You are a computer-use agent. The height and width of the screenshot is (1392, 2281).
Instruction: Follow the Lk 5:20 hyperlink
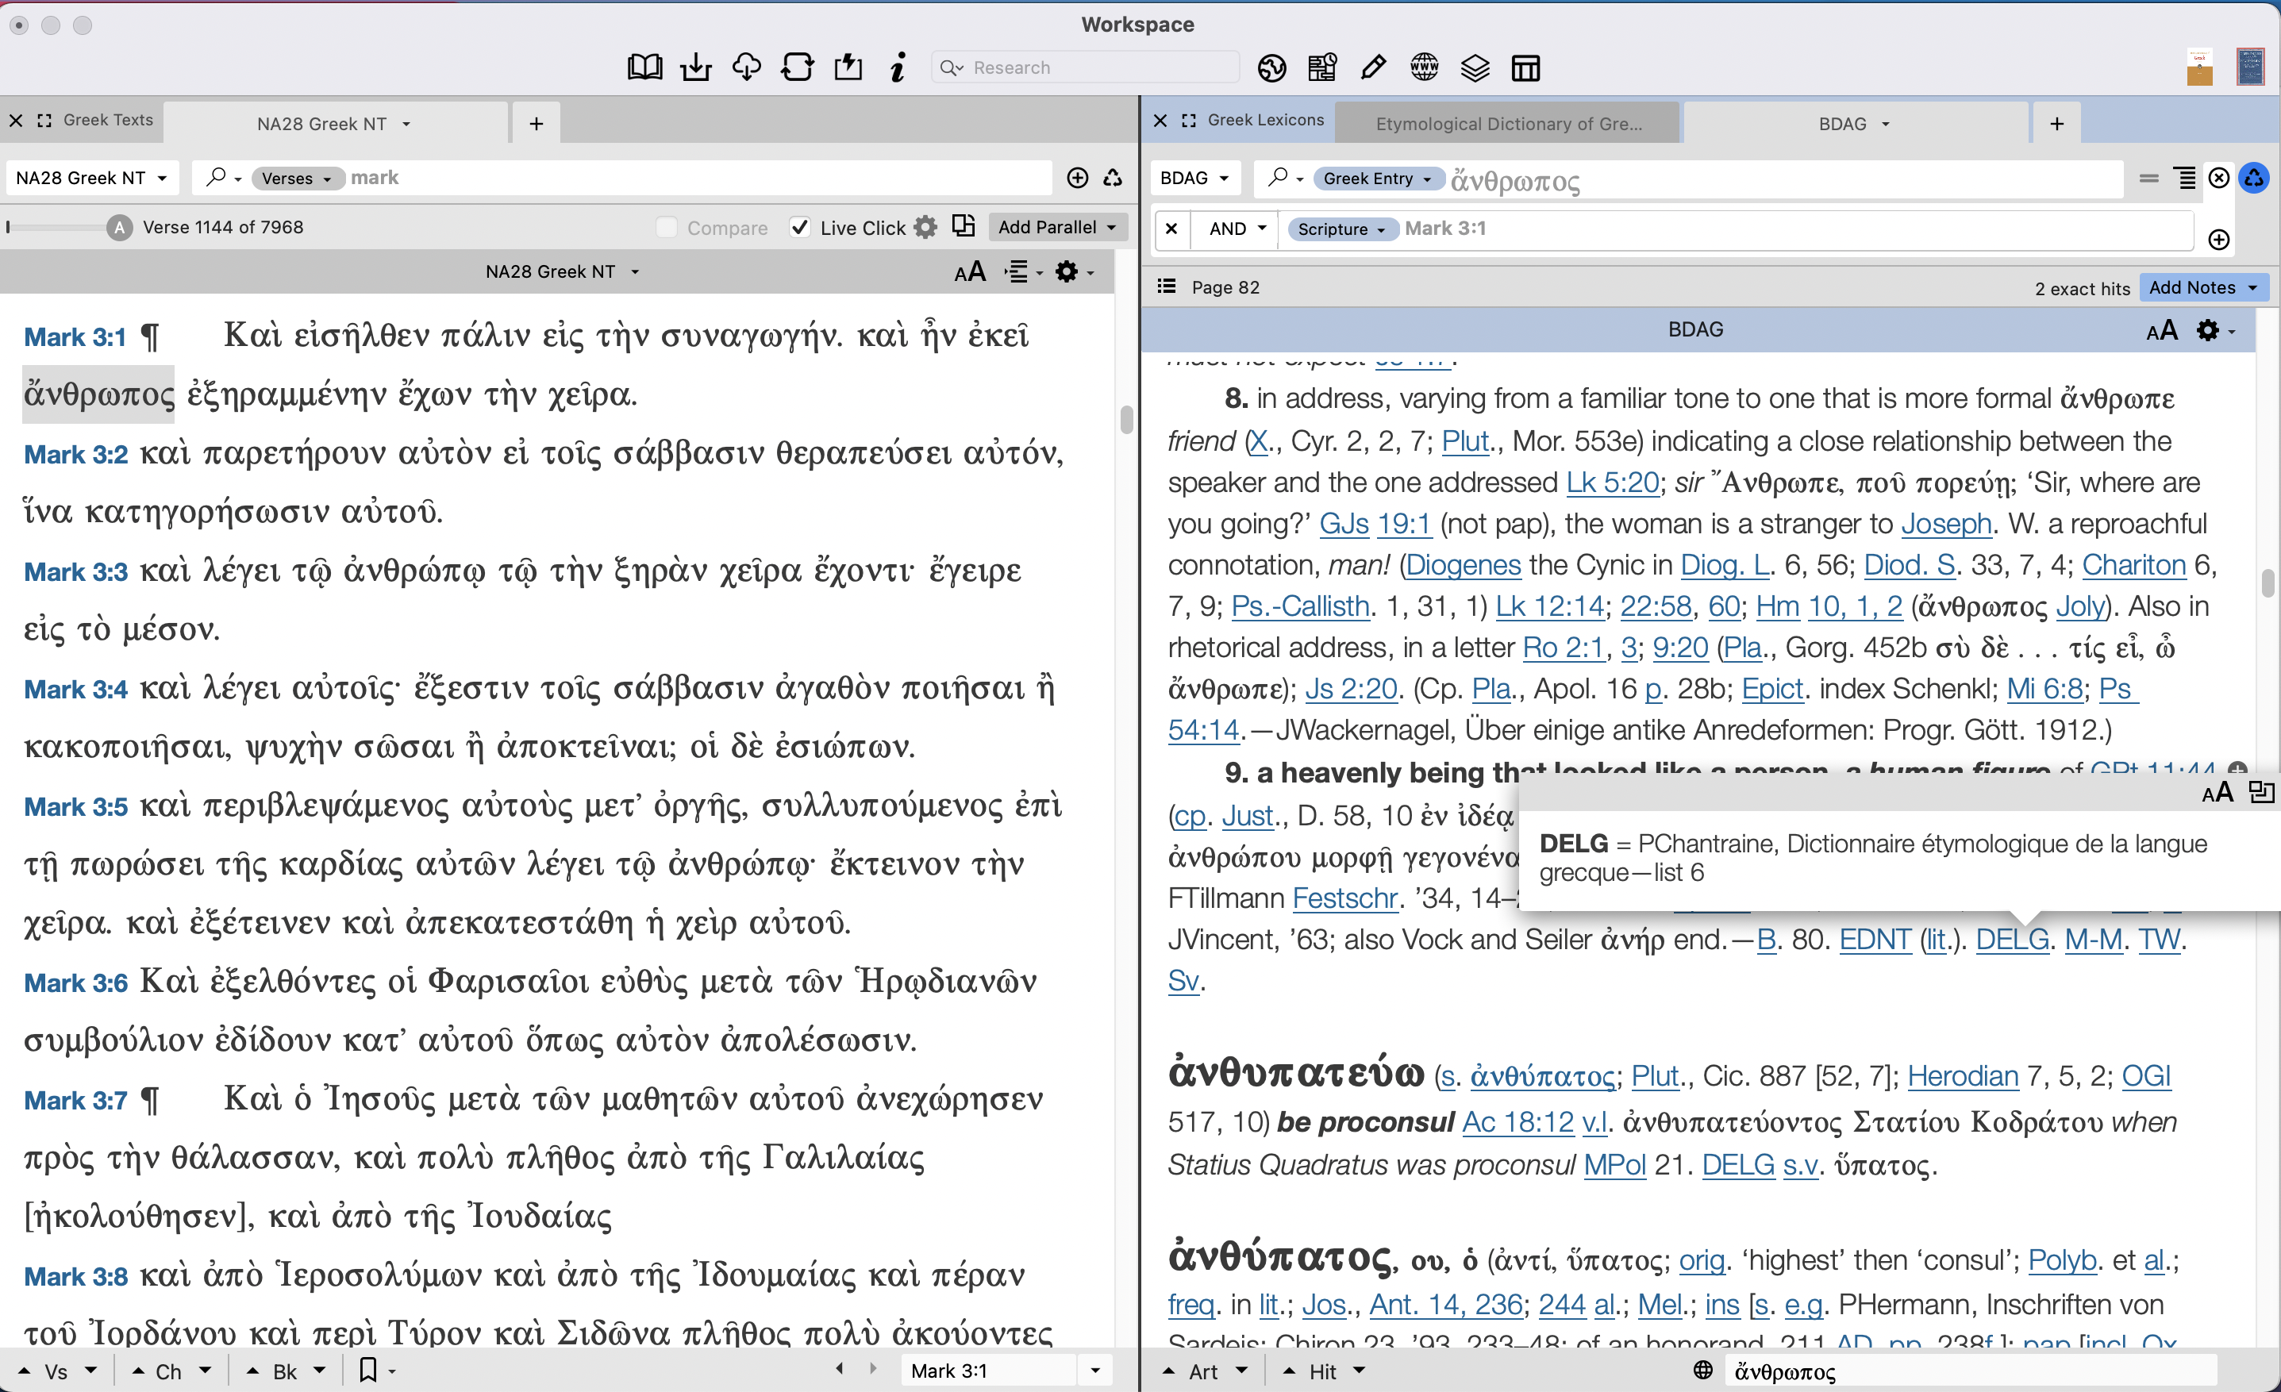(x=1611, y=481)
